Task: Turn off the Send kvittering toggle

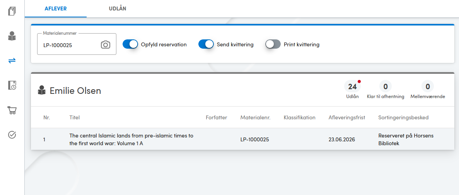Action: pyautogui.click(x=206, y=44)
